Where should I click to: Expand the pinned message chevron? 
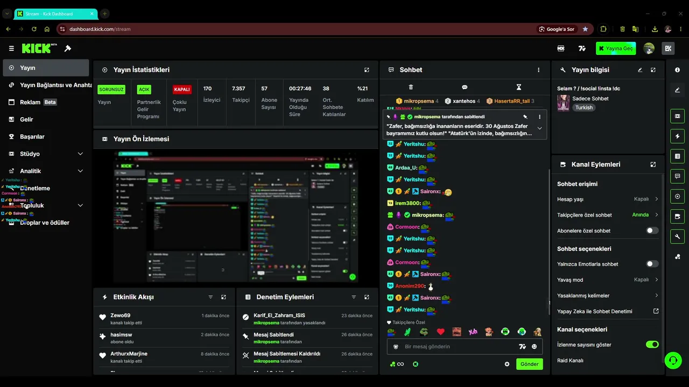coord(539,128)
